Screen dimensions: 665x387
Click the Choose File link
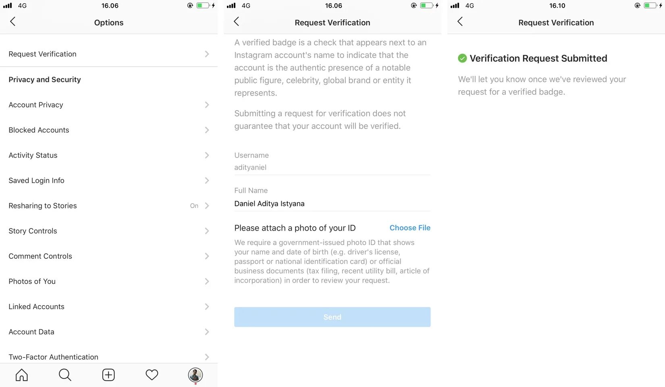(410, 228)
